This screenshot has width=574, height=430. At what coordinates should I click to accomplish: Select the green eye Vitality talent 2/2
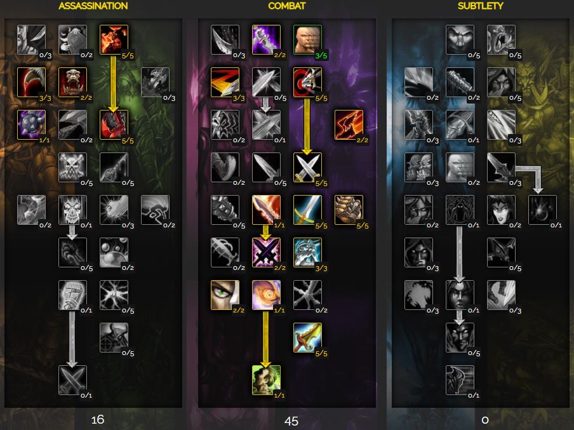tap(225, 295)
